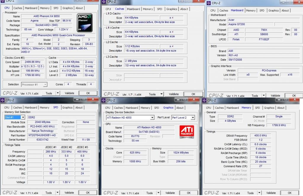The image size is (303, 196).
Task: Click OK in the Graphics window
Action: point(188,193)
